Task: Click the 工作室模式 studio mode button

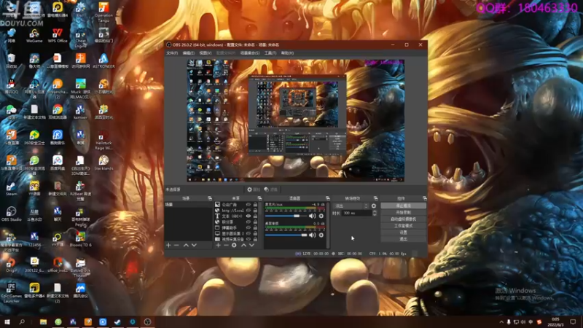Action: point(404,226)
